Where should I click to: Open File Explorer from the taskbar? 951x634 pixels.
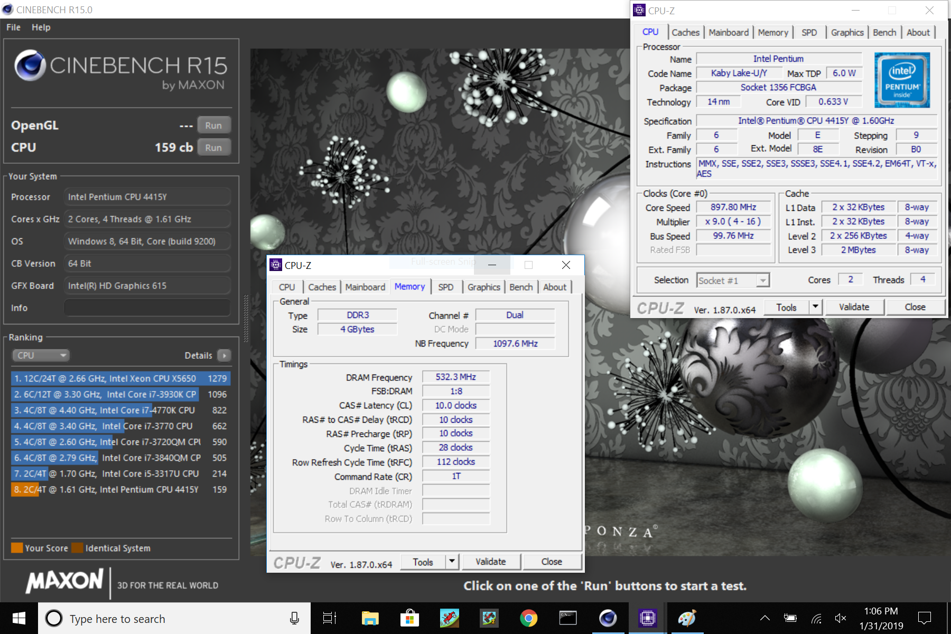[370, 618]
